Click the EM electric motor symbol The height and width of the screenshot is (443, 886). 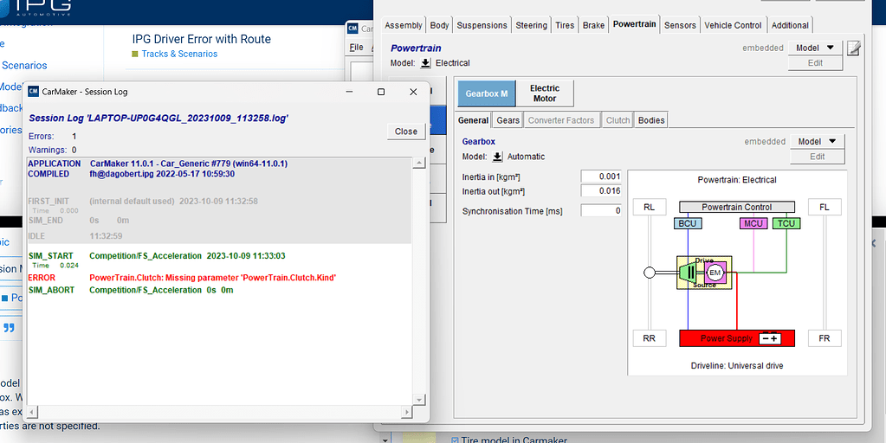715,273
